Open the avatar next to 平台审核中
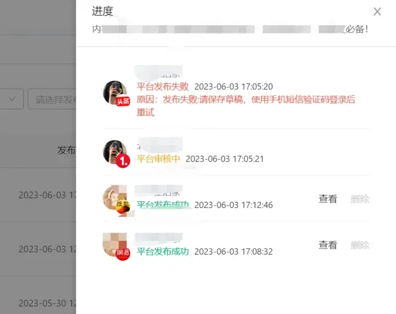The width and height of the screenshot is (396, 314). coord(115,152)
